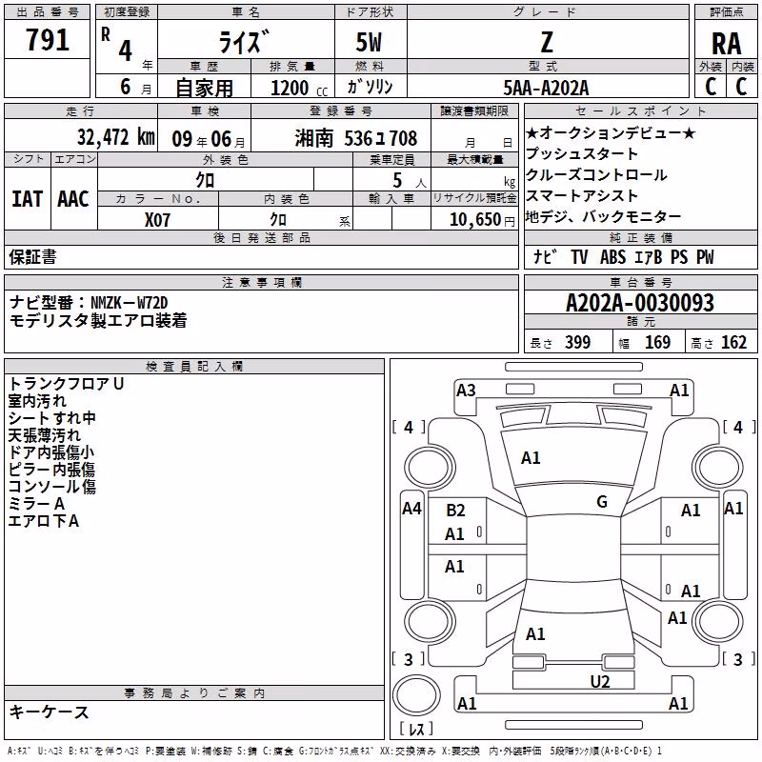Image resolution: width=762 pixels, height=762 pixels.
Task: Click the navigation model NMZK-W72D
Action: click(130, 303)
